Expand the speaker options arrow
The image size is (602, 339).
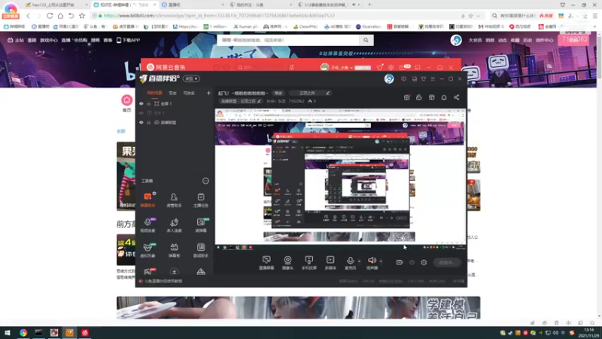coord(381,261)
